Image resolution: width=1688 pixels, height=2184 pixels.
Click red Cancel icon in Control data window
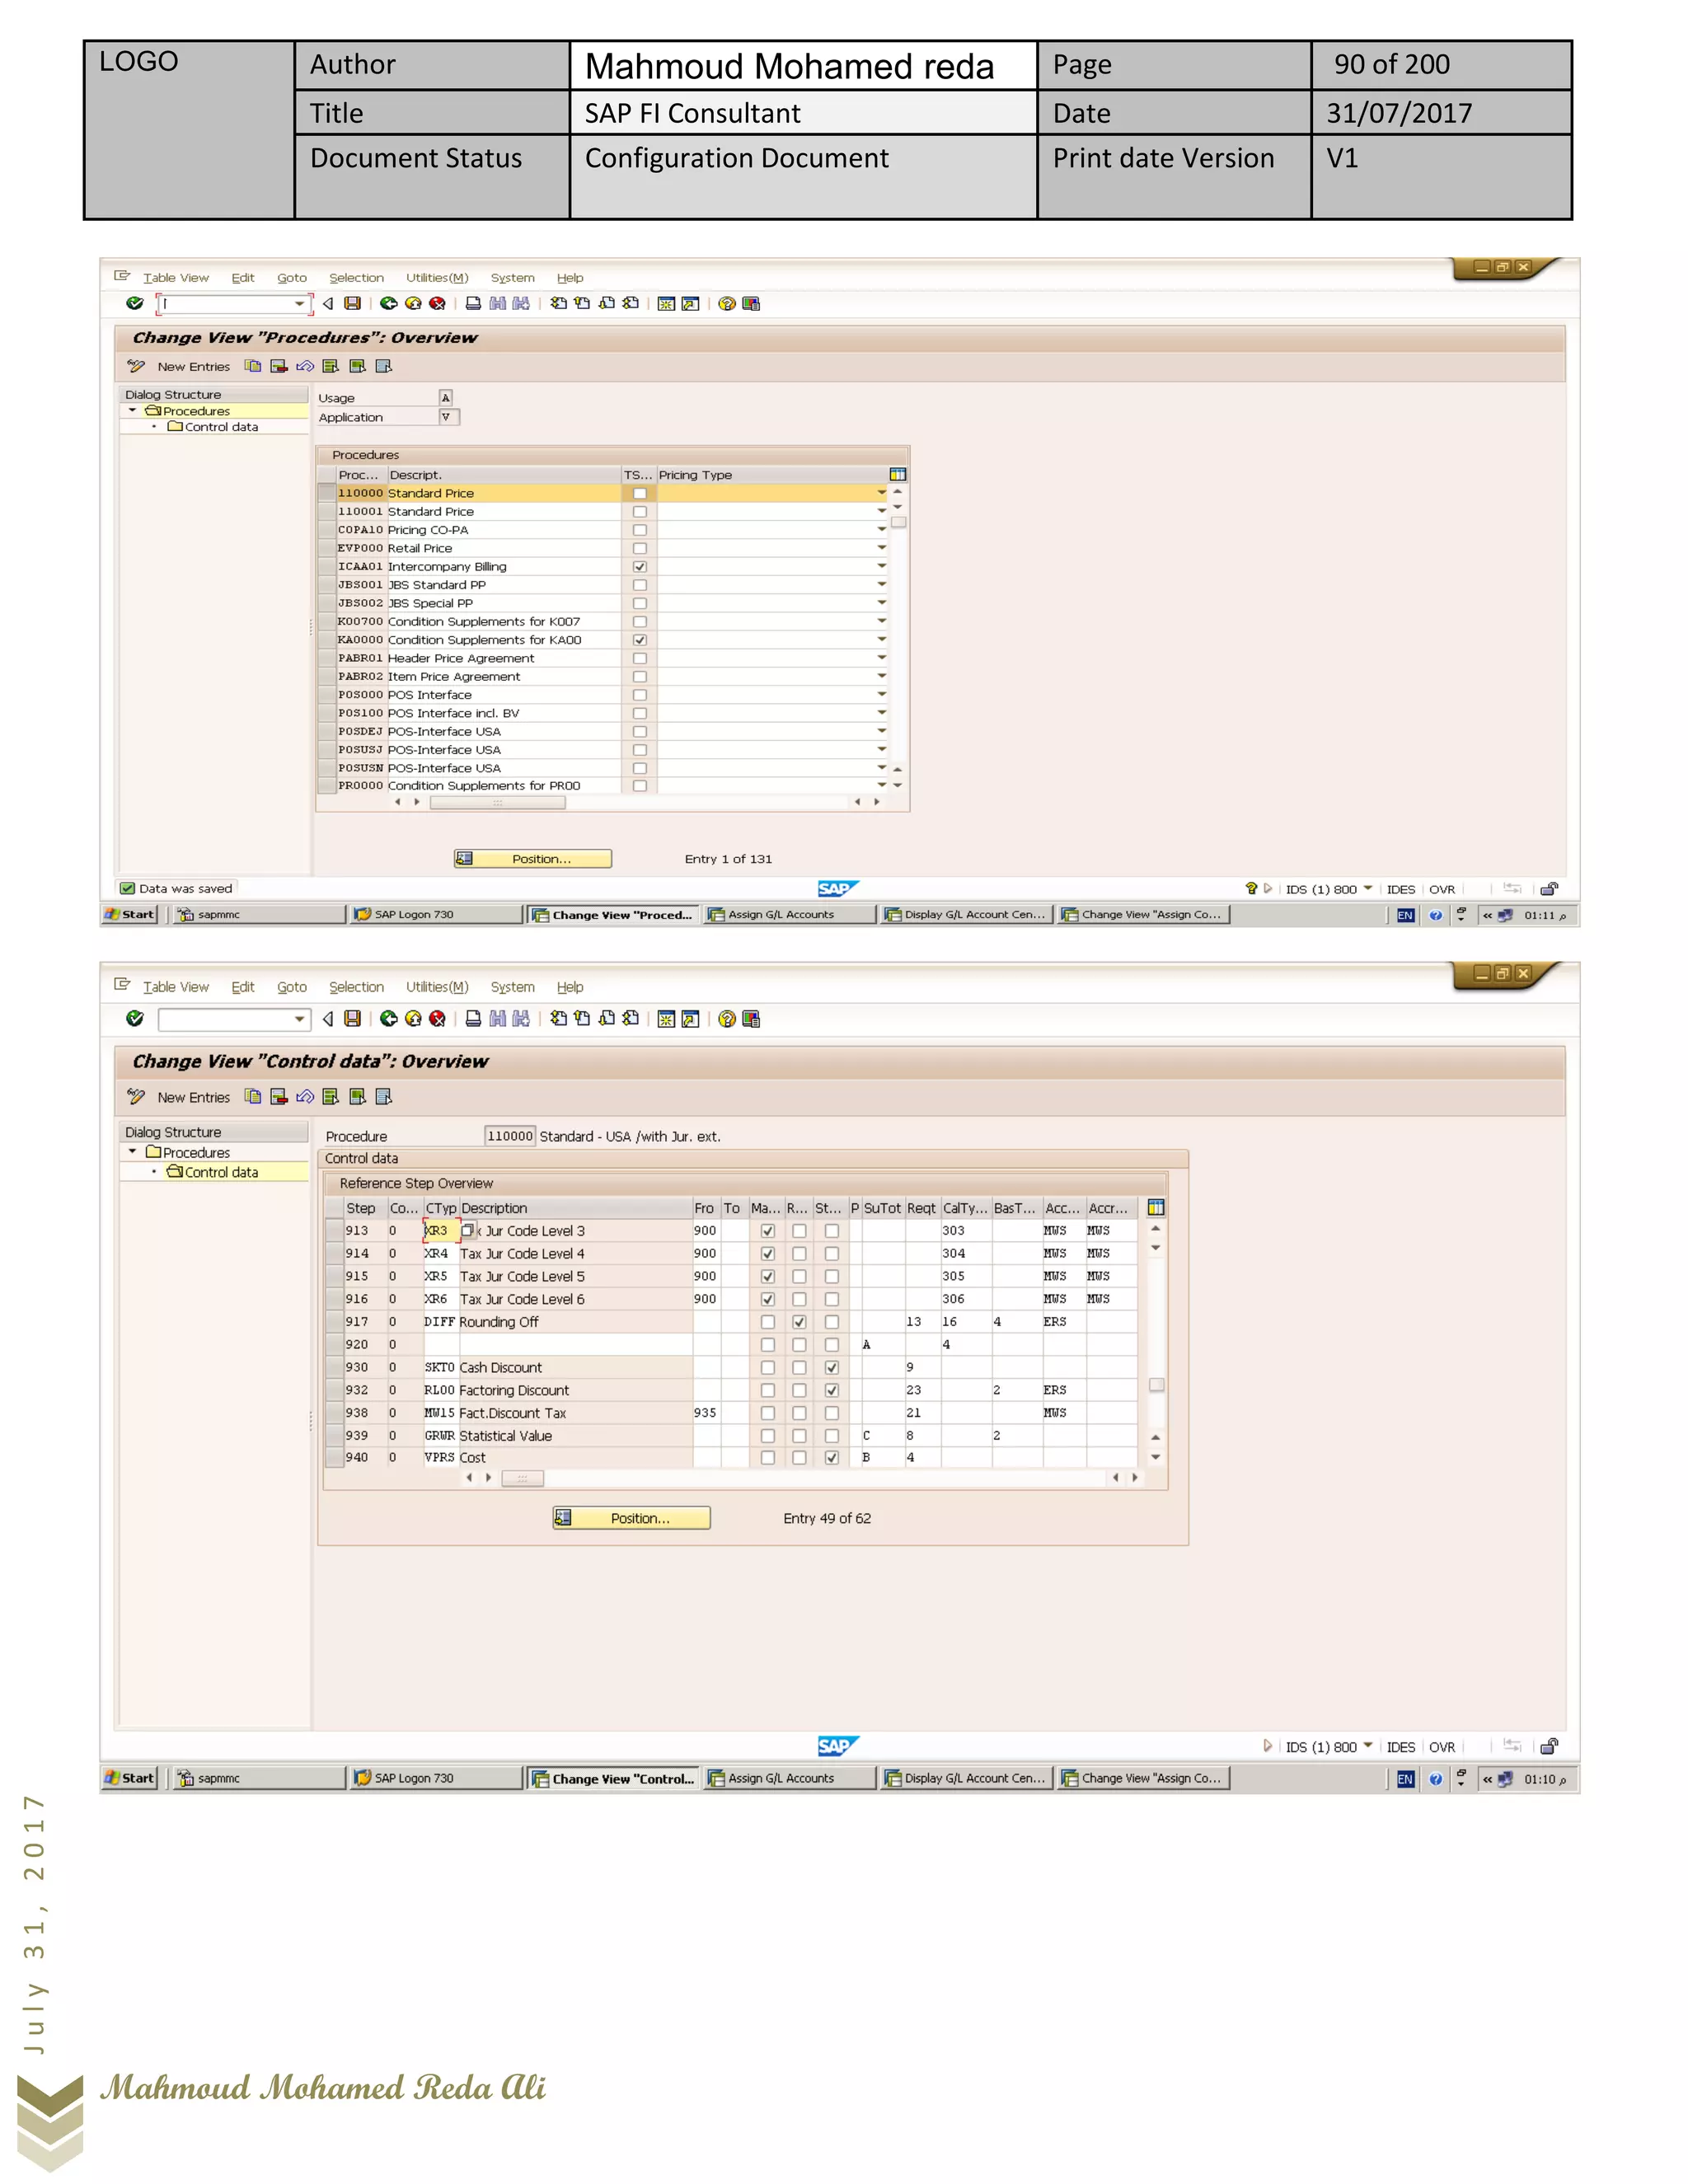(x=437, y=1018)
